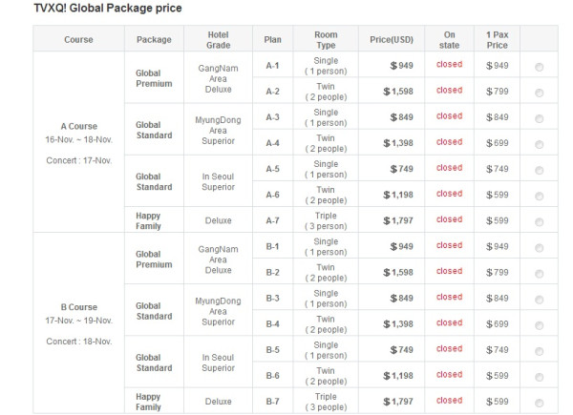Click the 'A-1' plan cell
Image resolution: width=573 pixels, height=415 pixels.
(x=272, y=66)
